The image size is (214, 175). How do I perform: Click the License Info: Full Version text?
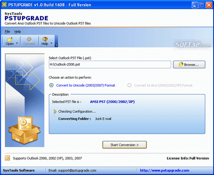point(188,158)
